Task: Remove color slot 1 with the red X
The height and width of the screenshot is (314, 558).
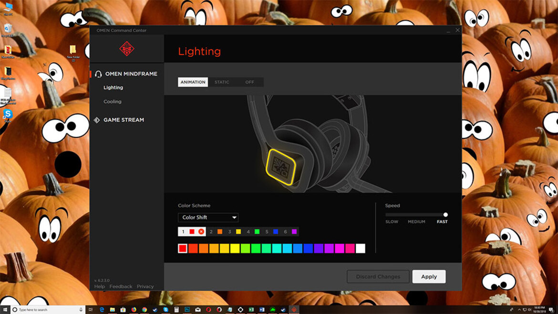Action: point(201,232)
